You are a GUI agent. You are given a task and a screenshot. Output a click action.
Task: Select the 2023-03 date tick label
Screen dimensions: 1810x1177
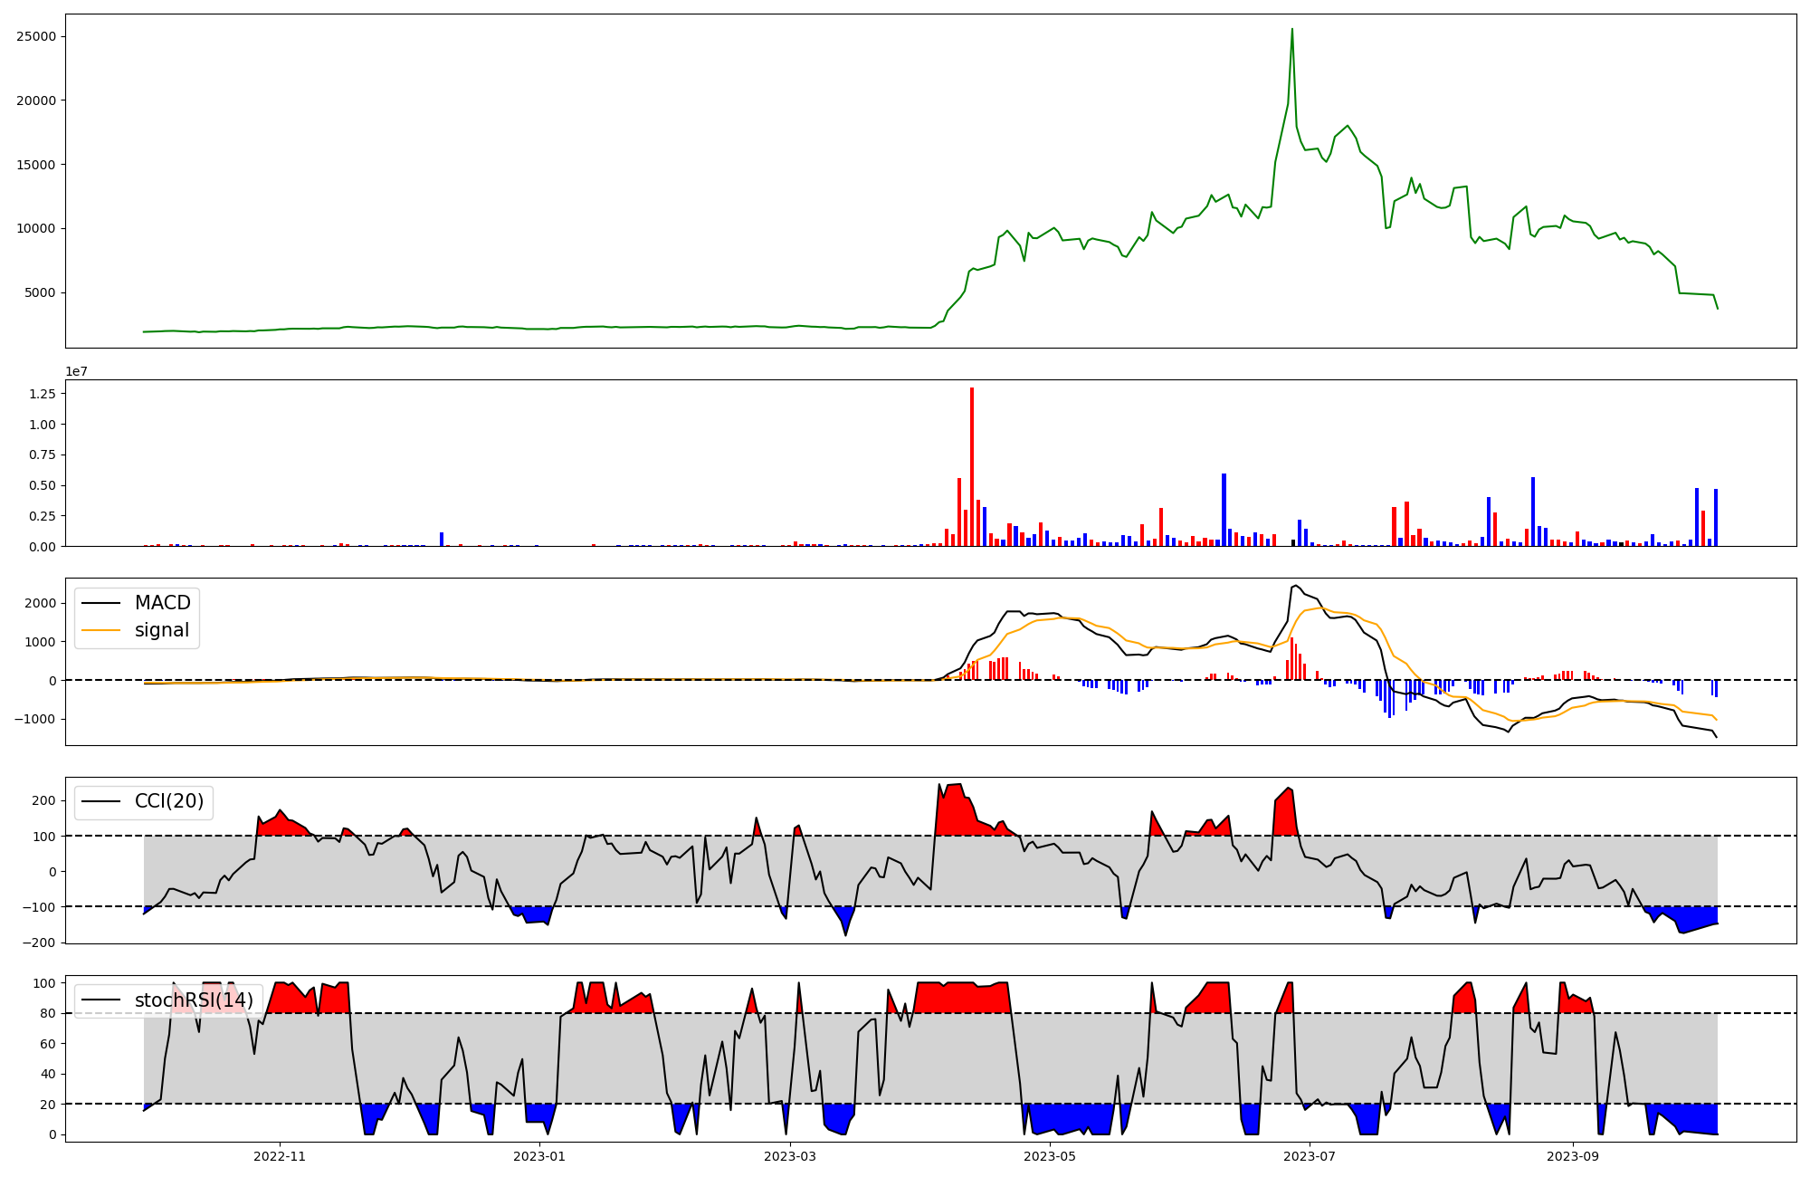(790, 1156)
